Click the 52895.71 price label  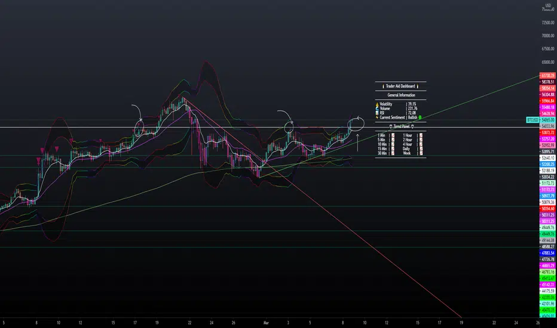pos(547,151)
